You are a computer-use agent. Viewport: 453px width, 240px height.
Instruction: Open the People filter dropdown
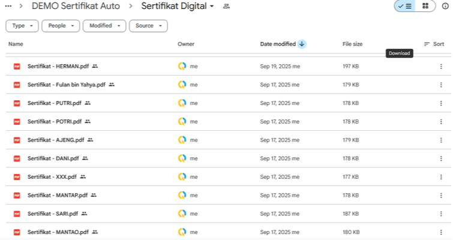pyautogui.click(x=61, y=26)
